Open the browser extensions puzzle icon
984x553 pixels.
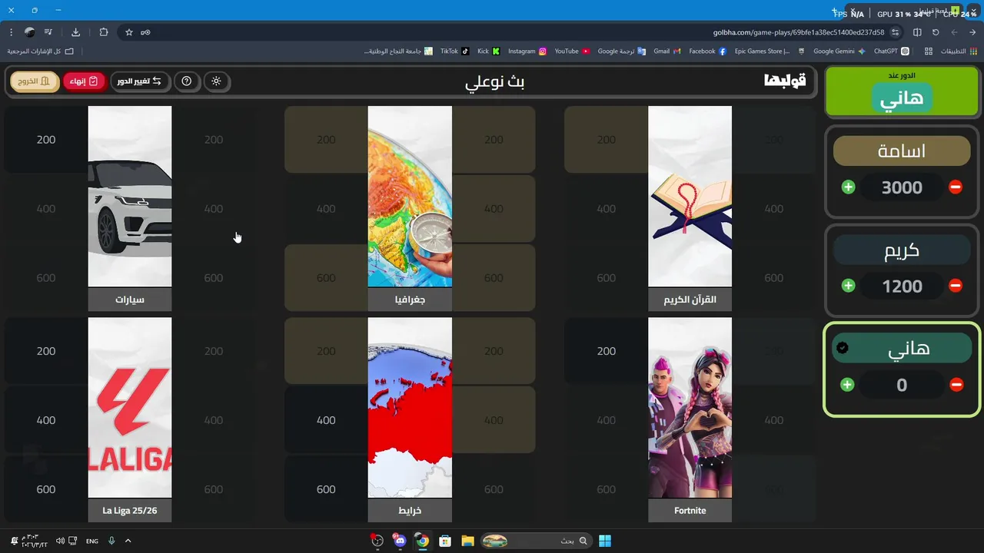[x=104, y=32]
